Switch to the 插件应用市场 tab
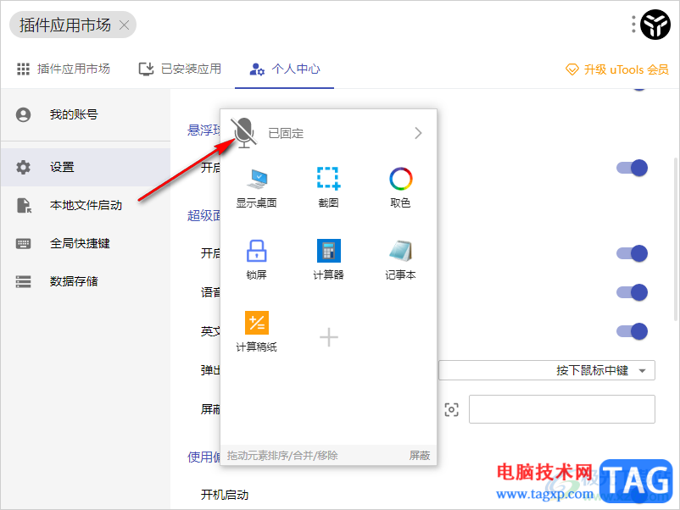Viewport: 680px width, 510px height. pos(64,69)
